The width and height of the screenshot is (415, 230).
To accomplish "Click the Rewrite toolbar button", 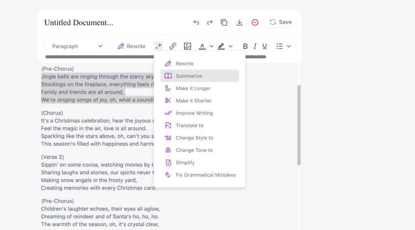I will pos(132,46).
